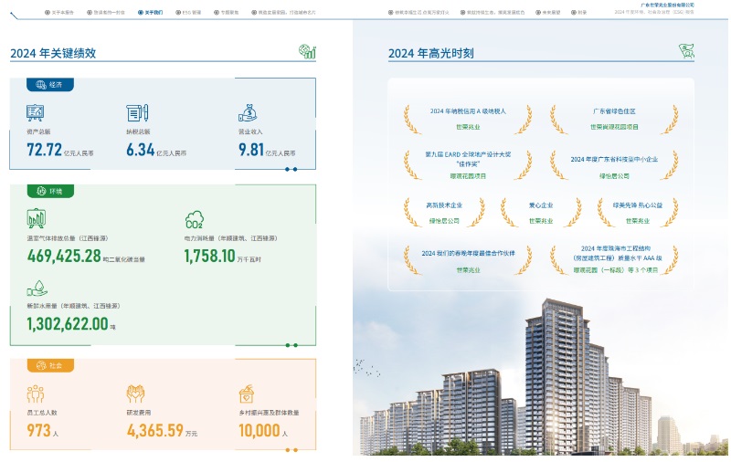Image resolution: width=731 pixels, height=462 pixels.
Task: Click the green 环境 section label badge
Action: tap(51, 192)
